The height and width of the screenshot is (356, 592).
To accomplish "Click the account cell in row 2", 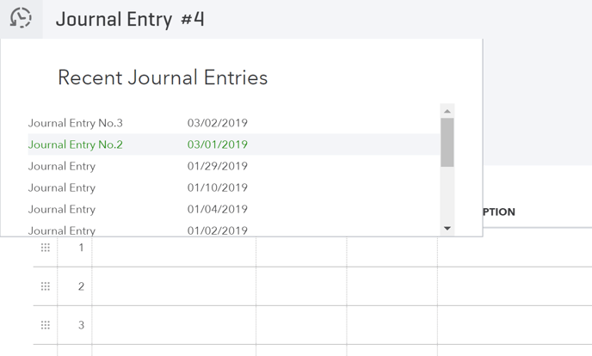I will pyautogui.click(x=174, y=286).
